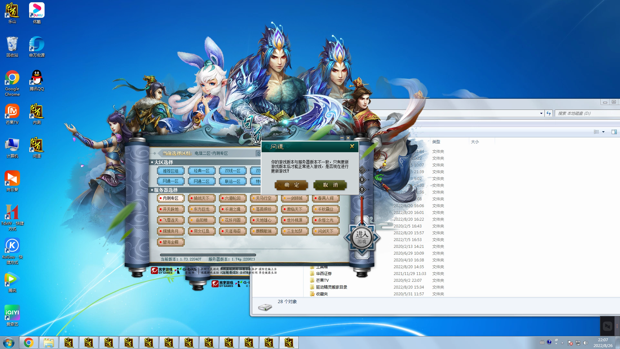Open the 问道 desktop shortcut

point(37,148)
